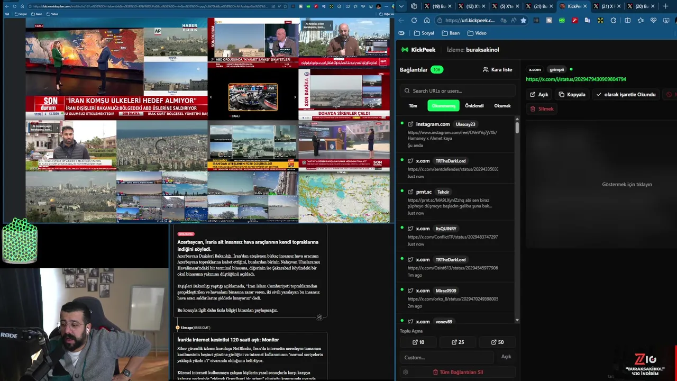
Task: Open the red extension icon in browser toolbar
Action: [574, 20]
